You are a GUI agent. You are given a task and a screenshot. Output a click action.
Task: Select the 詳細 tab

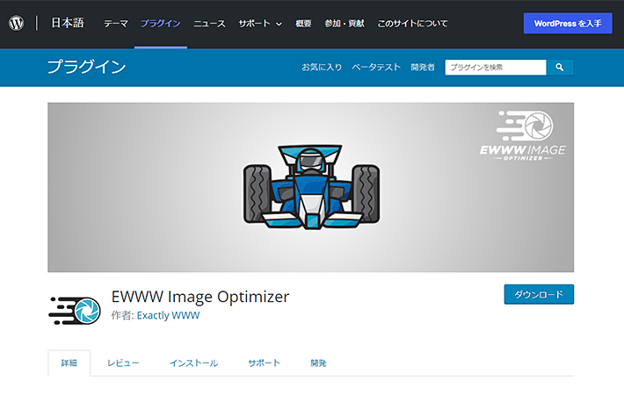(69, 363)
